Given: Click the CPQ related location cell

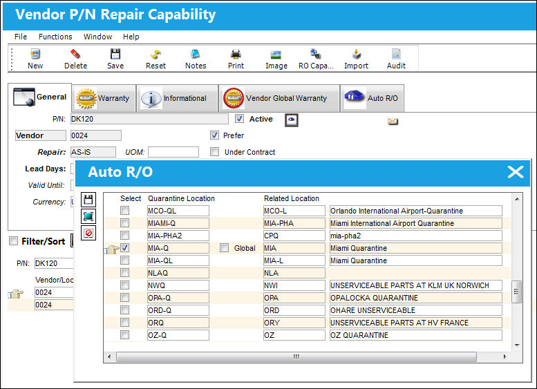Looking at the screenshot, I should pos(294,236).
